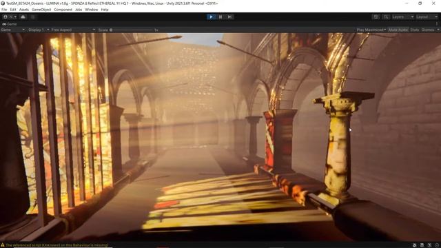The image size is (441, 248).
Task: Open the Jobs menu
Action: tap(79, 10)
